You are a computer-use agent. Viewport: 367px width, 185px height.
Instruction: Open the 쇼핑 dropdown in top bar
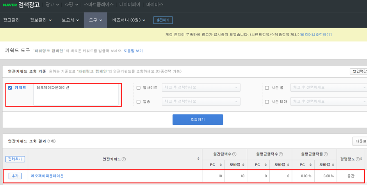71,5
